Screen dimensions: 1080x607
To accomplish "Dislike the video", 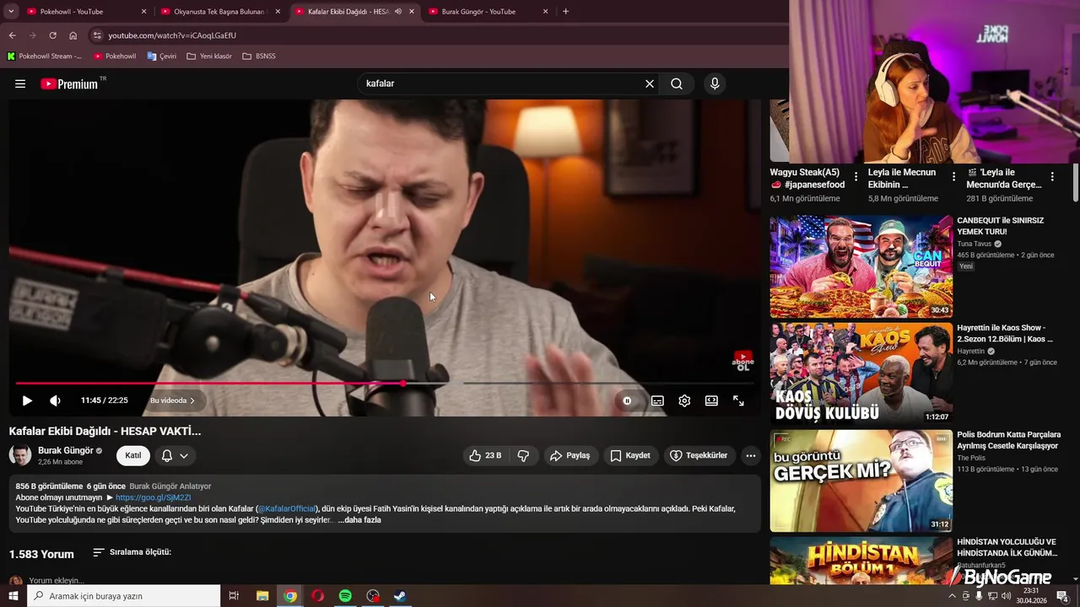I will [523, 455].
